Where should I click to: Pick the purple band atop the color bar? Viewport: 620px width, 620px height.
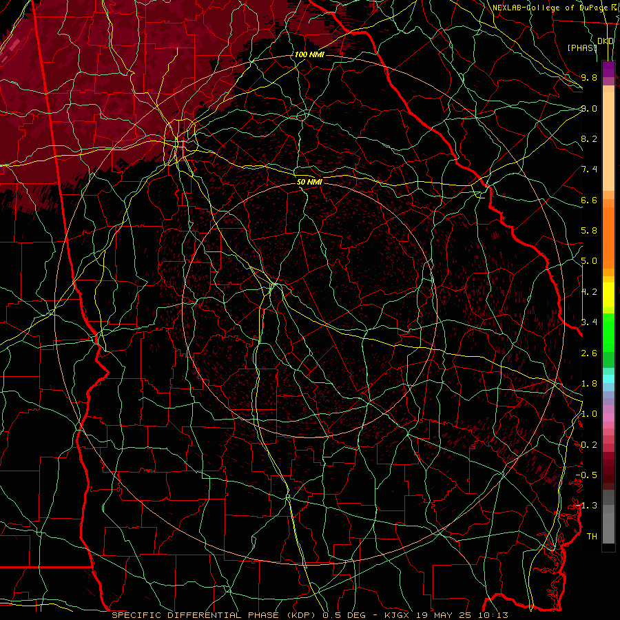pyautogui.click(x=608, y=69)
